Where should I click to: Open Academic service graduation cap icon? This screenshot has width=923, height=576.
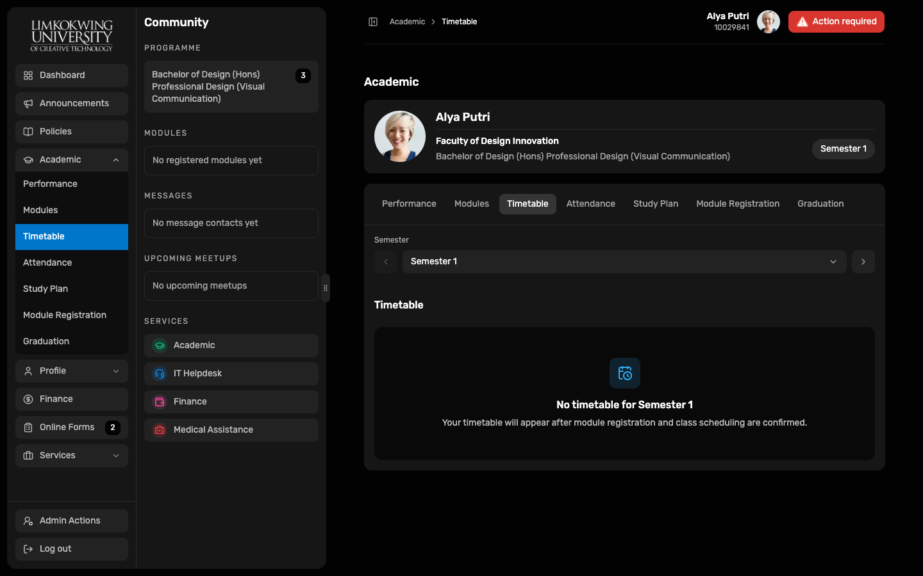[x=160, y=346]
